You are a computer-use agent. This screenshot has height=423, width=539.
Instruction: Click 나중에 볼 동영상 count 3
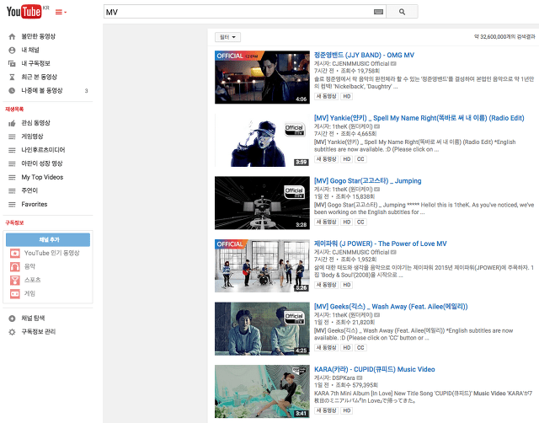point(86,91)
